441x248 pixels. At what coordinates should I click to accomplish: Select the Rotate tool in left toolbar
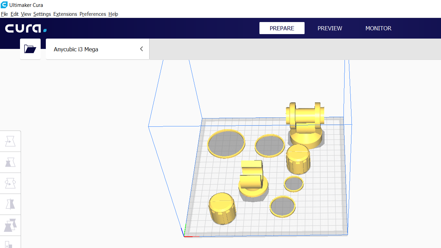pyautogui.click(x=10, y=183)
